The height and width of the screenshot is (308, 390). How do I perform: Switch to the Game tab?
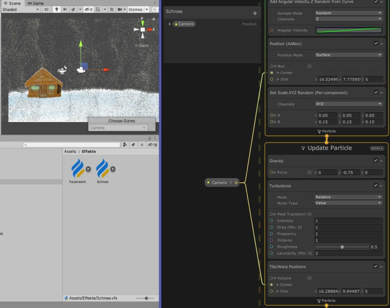coord(35,3)
